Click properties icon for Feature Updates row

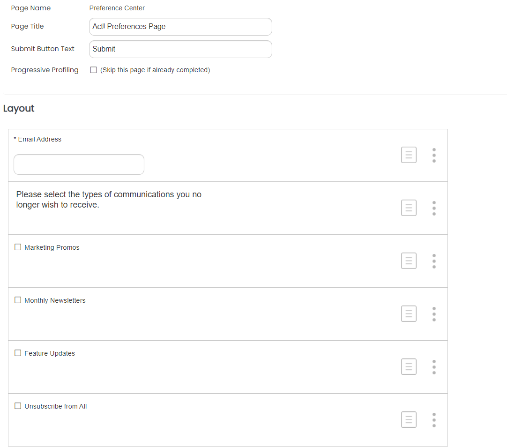[409, 367]
